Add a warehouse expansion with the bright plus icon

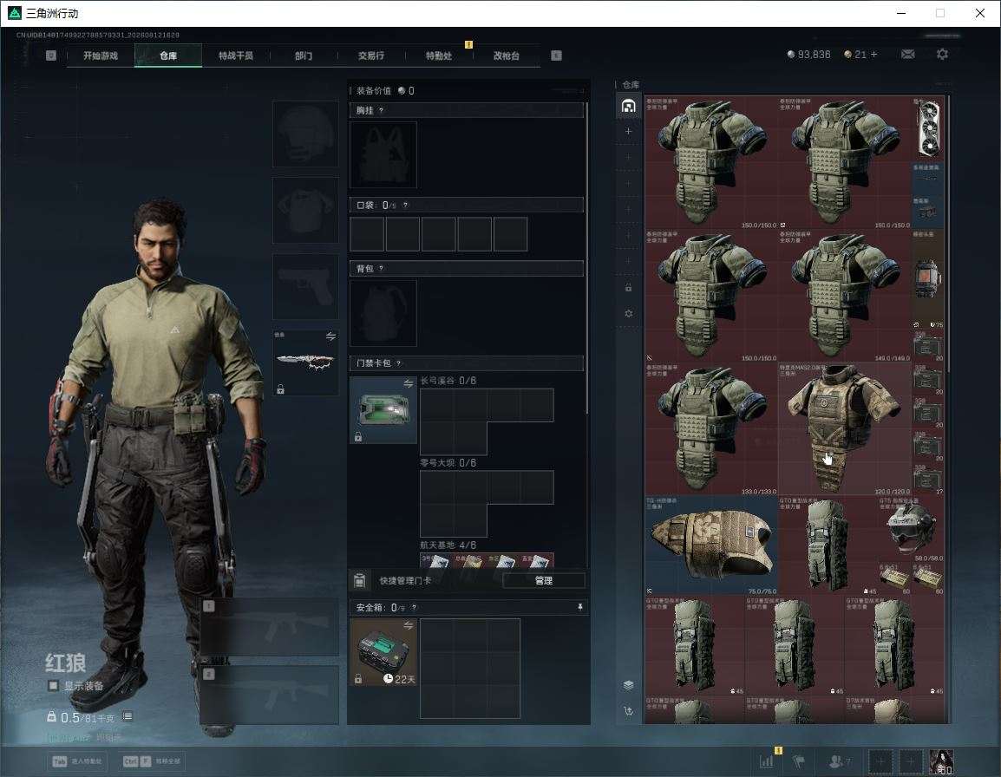tap(629, 131)
